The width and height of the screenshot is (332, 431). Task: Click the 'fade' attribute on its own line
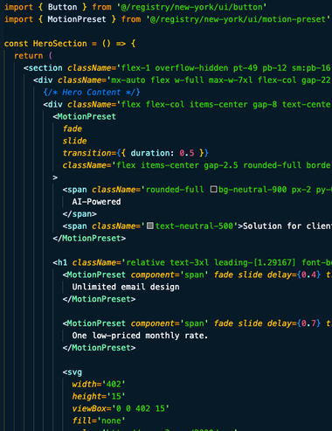pos(73,129)
